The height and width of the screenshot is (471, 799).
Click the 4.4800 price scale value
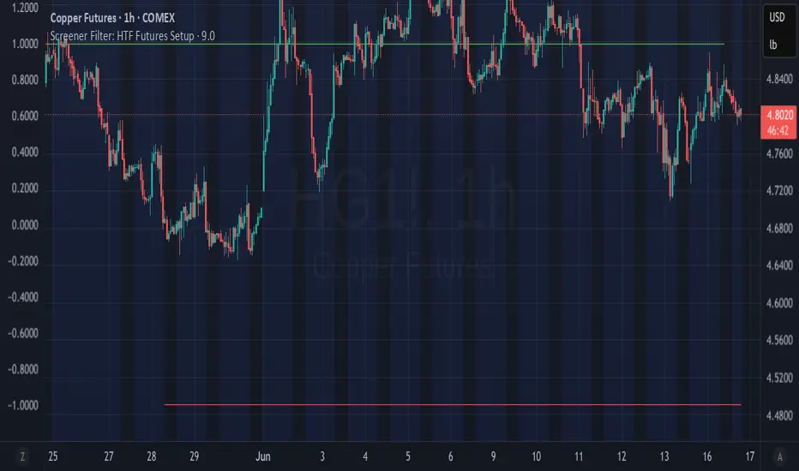(x=779, y=415)
